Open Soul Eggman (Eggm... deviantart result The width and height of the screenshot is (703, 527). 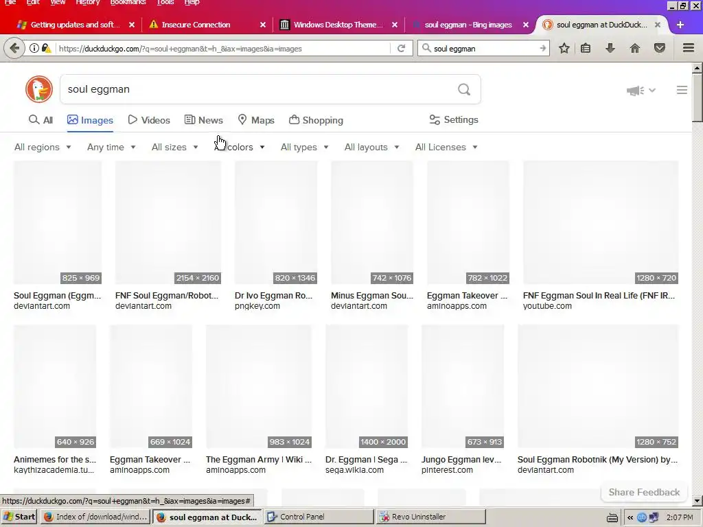[58, 295]
